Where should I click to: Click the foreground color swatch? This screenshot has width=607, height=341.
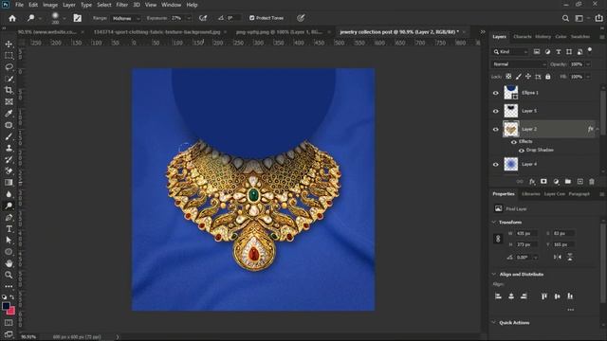[6, 306]
